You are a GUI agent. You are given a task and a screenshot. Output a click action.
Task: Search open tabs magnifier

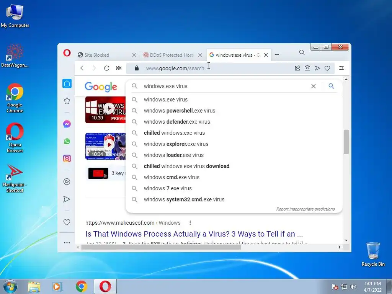[302, 52]
